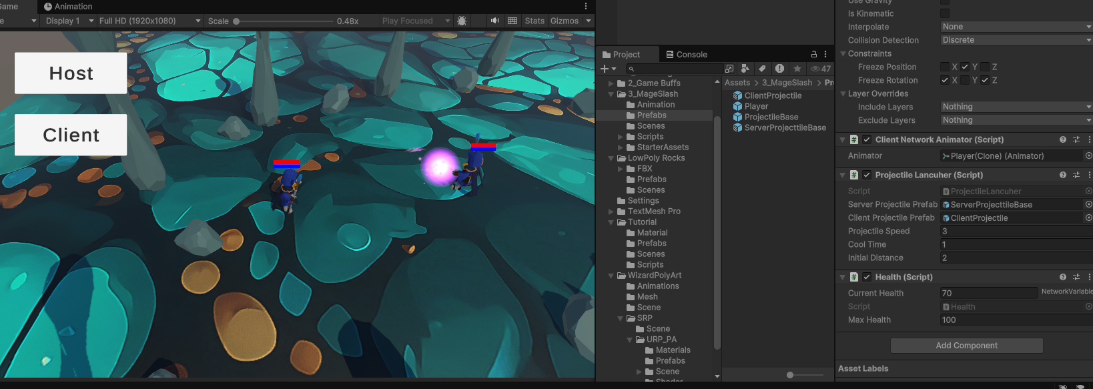Collapse the LowPoly Rocks folder

[x=611, y=158]
